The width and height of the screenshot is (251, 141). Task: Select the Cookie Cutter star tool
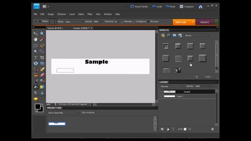[36, 63]
